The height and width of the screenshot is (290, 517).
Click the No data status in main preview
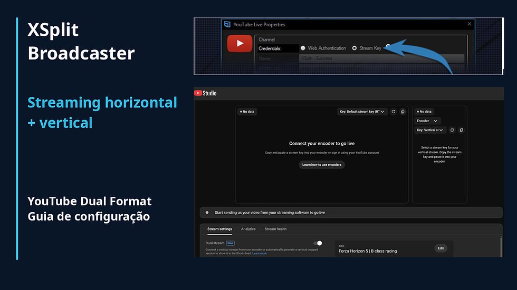[x=247, y=112]
